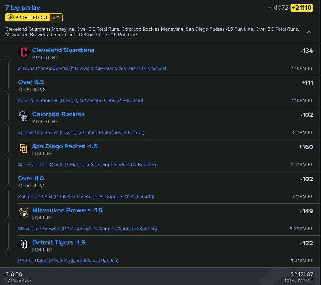Image resolution: width=321 pixels, height=285 pixels.
Task: Click the leg status circle for Over 6.5
Action: [x=9, y=91]
